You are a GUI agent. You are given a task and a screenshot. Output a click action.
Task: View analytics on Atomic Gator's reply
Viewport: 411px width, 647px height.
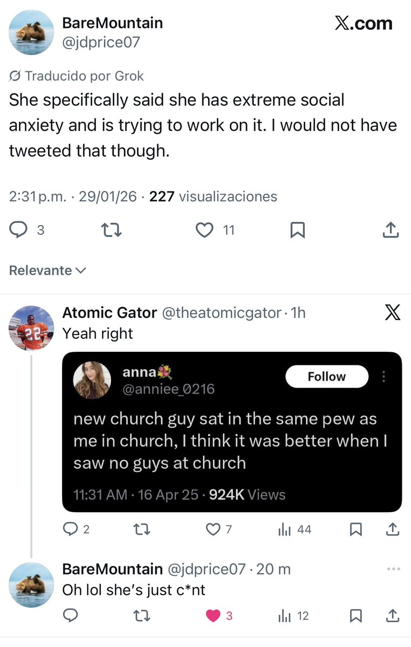coord(284,529)
